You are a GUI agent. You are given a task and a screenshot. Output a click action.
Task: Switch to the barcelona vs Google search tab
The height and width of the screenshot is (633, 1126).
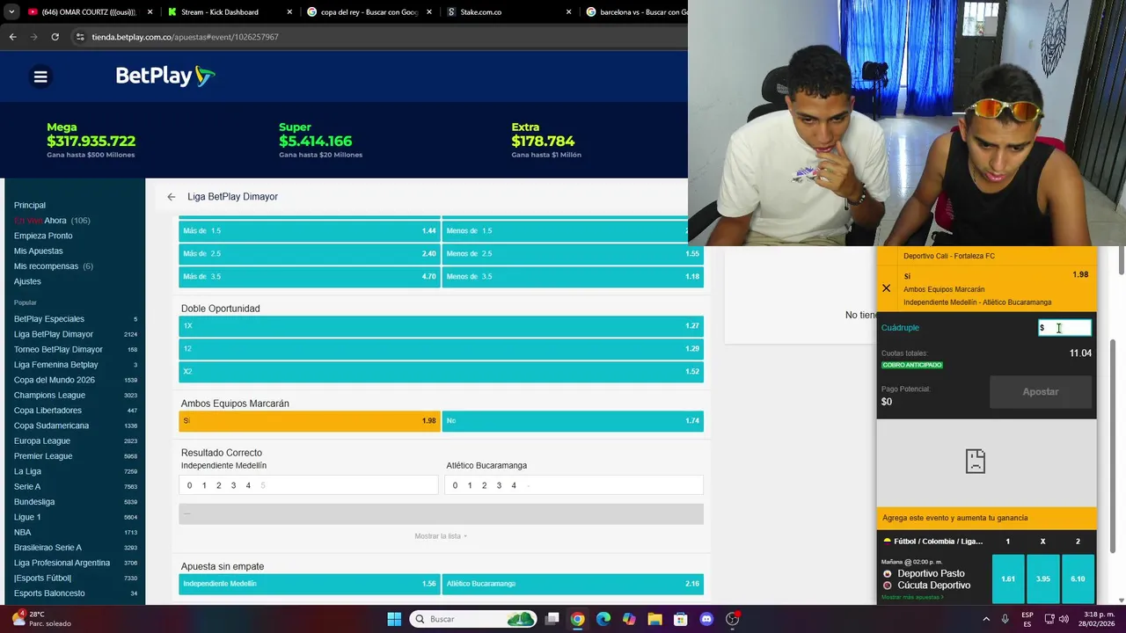635,12
